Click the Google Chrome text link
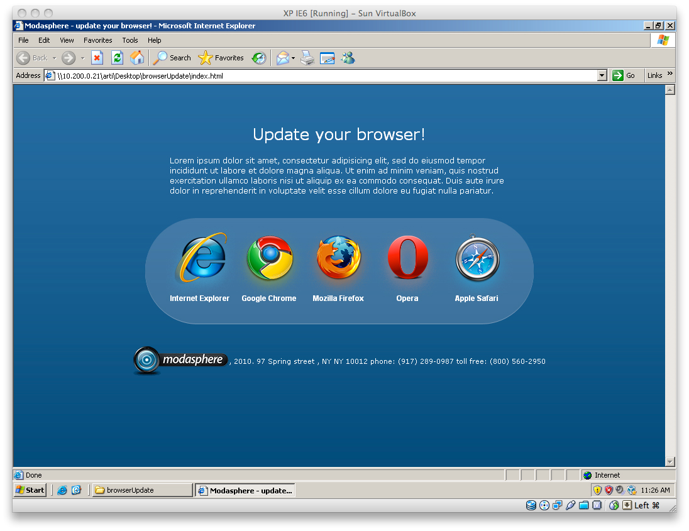The width and height of the screenshot is (689, 531). 269,298
